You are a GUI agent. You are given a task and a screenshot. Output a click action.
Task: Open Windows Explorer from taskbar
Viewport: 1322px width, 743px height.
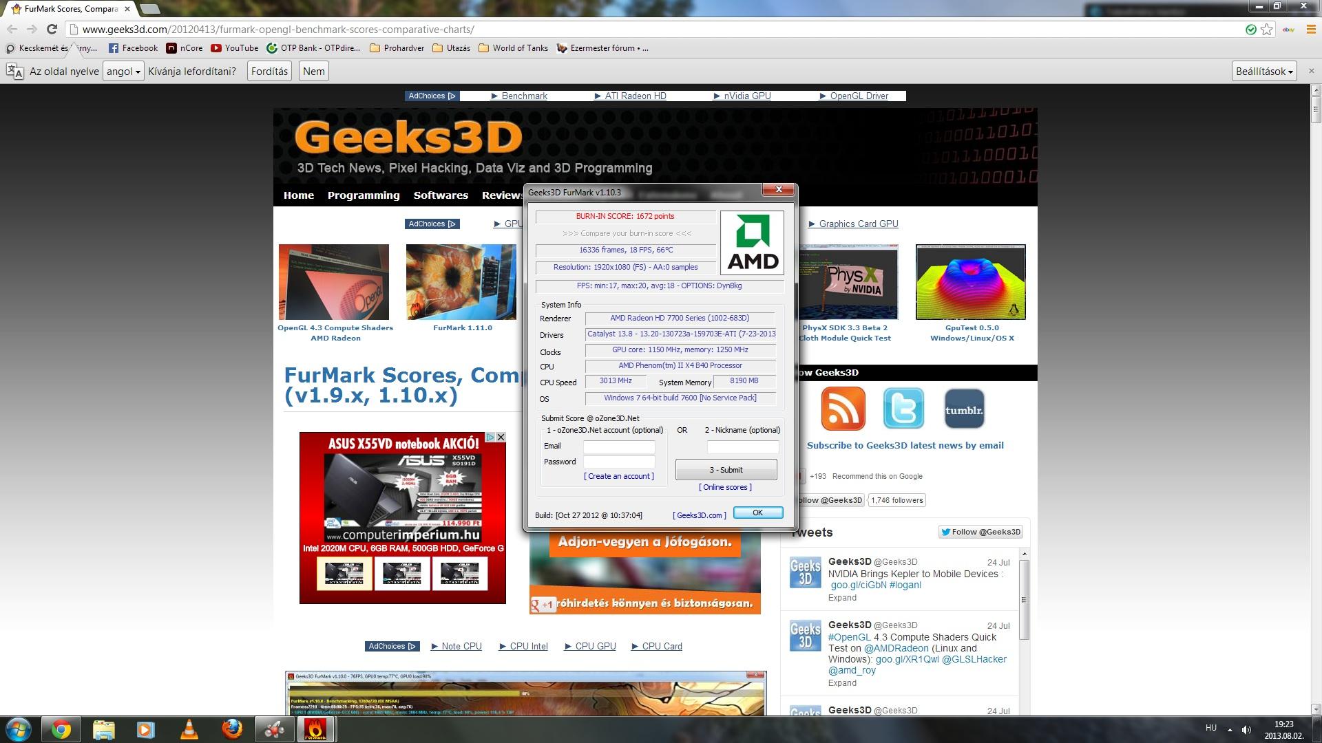click(x=103, y=729)
